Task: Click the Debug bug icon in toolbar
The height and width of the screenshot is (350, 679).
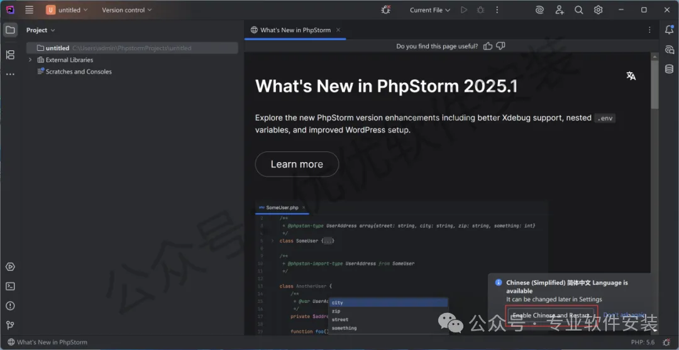Action: pos(480,10)
